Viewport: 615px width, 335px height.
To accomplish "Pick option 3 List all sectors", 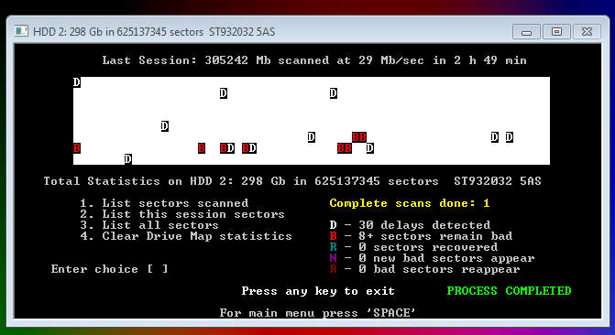I will pyautogui.click(x=149, y=225).
